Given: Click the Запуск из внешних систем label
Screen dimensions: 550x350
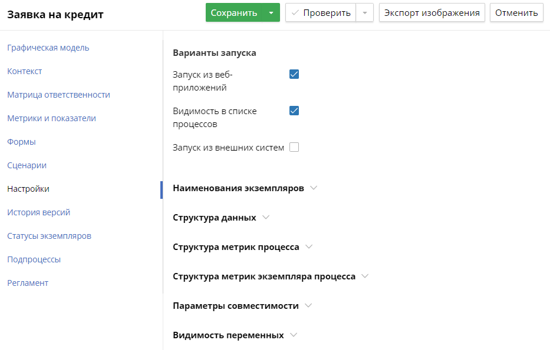Looking at the screenshot, I should pos(228,147).
